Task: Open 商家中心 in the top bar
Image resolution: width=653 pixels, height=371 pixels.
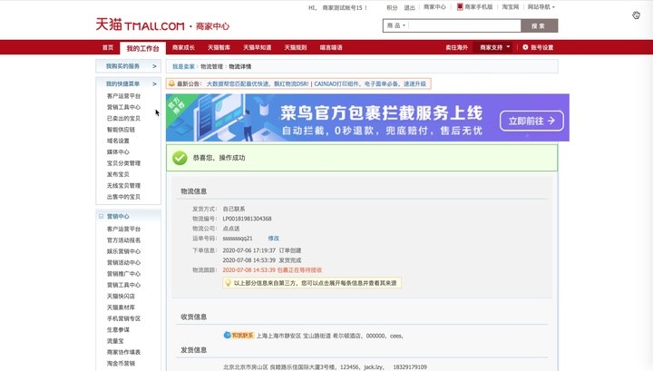Action: (434, 7)
